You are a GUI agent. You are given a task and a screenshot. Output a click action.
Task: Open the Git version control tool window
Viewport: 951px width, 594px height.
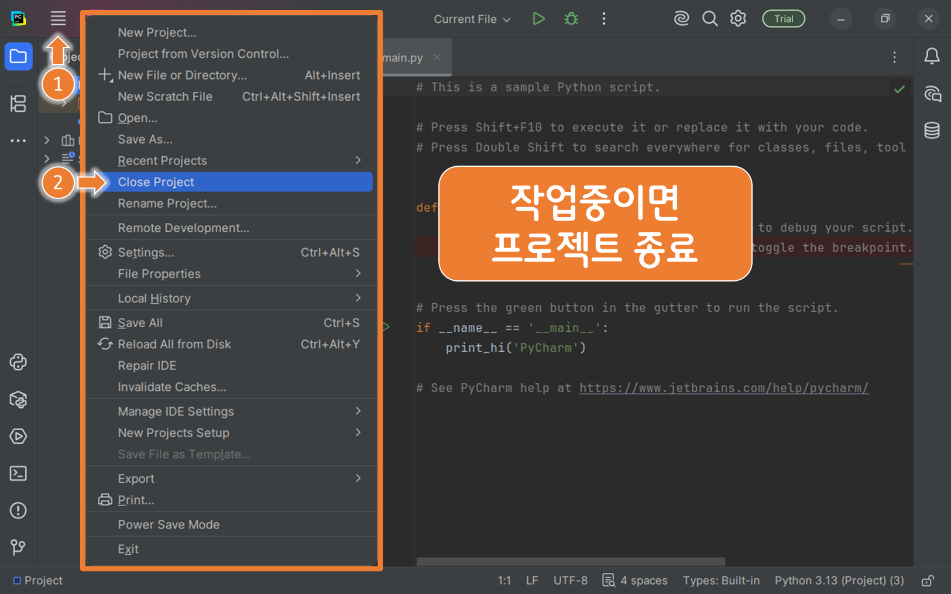click(x=18, y=547)
